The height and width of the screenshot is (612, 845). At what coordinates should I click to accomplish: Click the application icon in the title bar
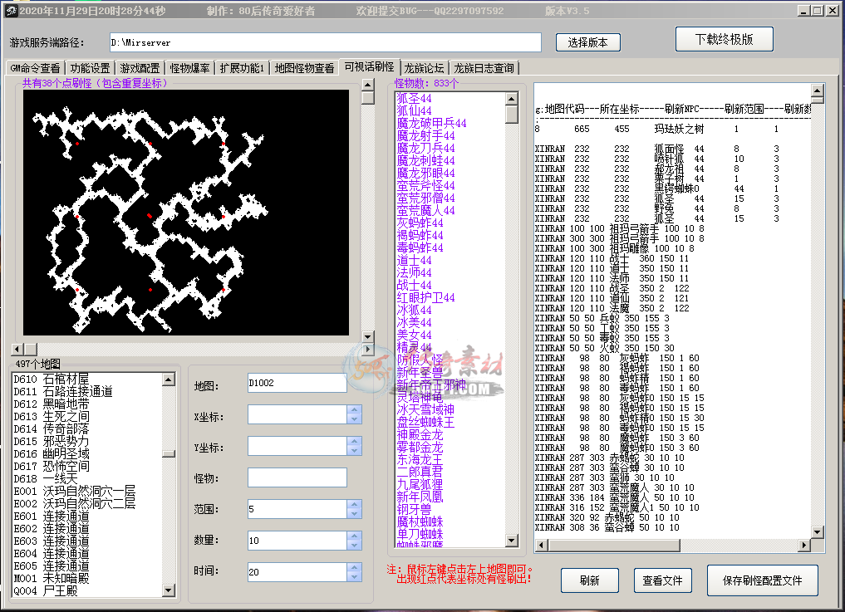click(x=11, y=10)
